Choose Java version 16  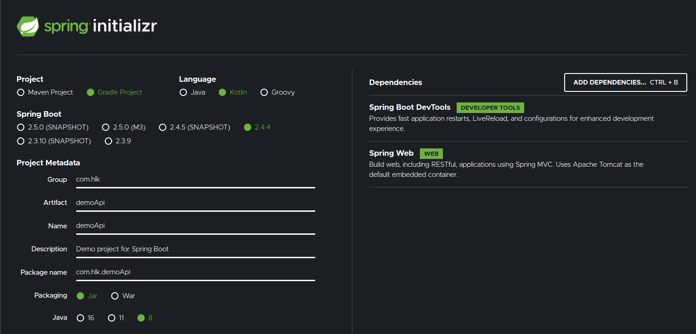(x=81, y=318)
